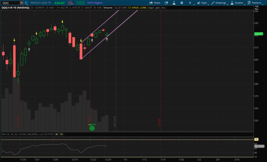Click the chart scale icon at top right
This screenshot has width=267, height=162.
pyautogui.click(x=256, y=8)
